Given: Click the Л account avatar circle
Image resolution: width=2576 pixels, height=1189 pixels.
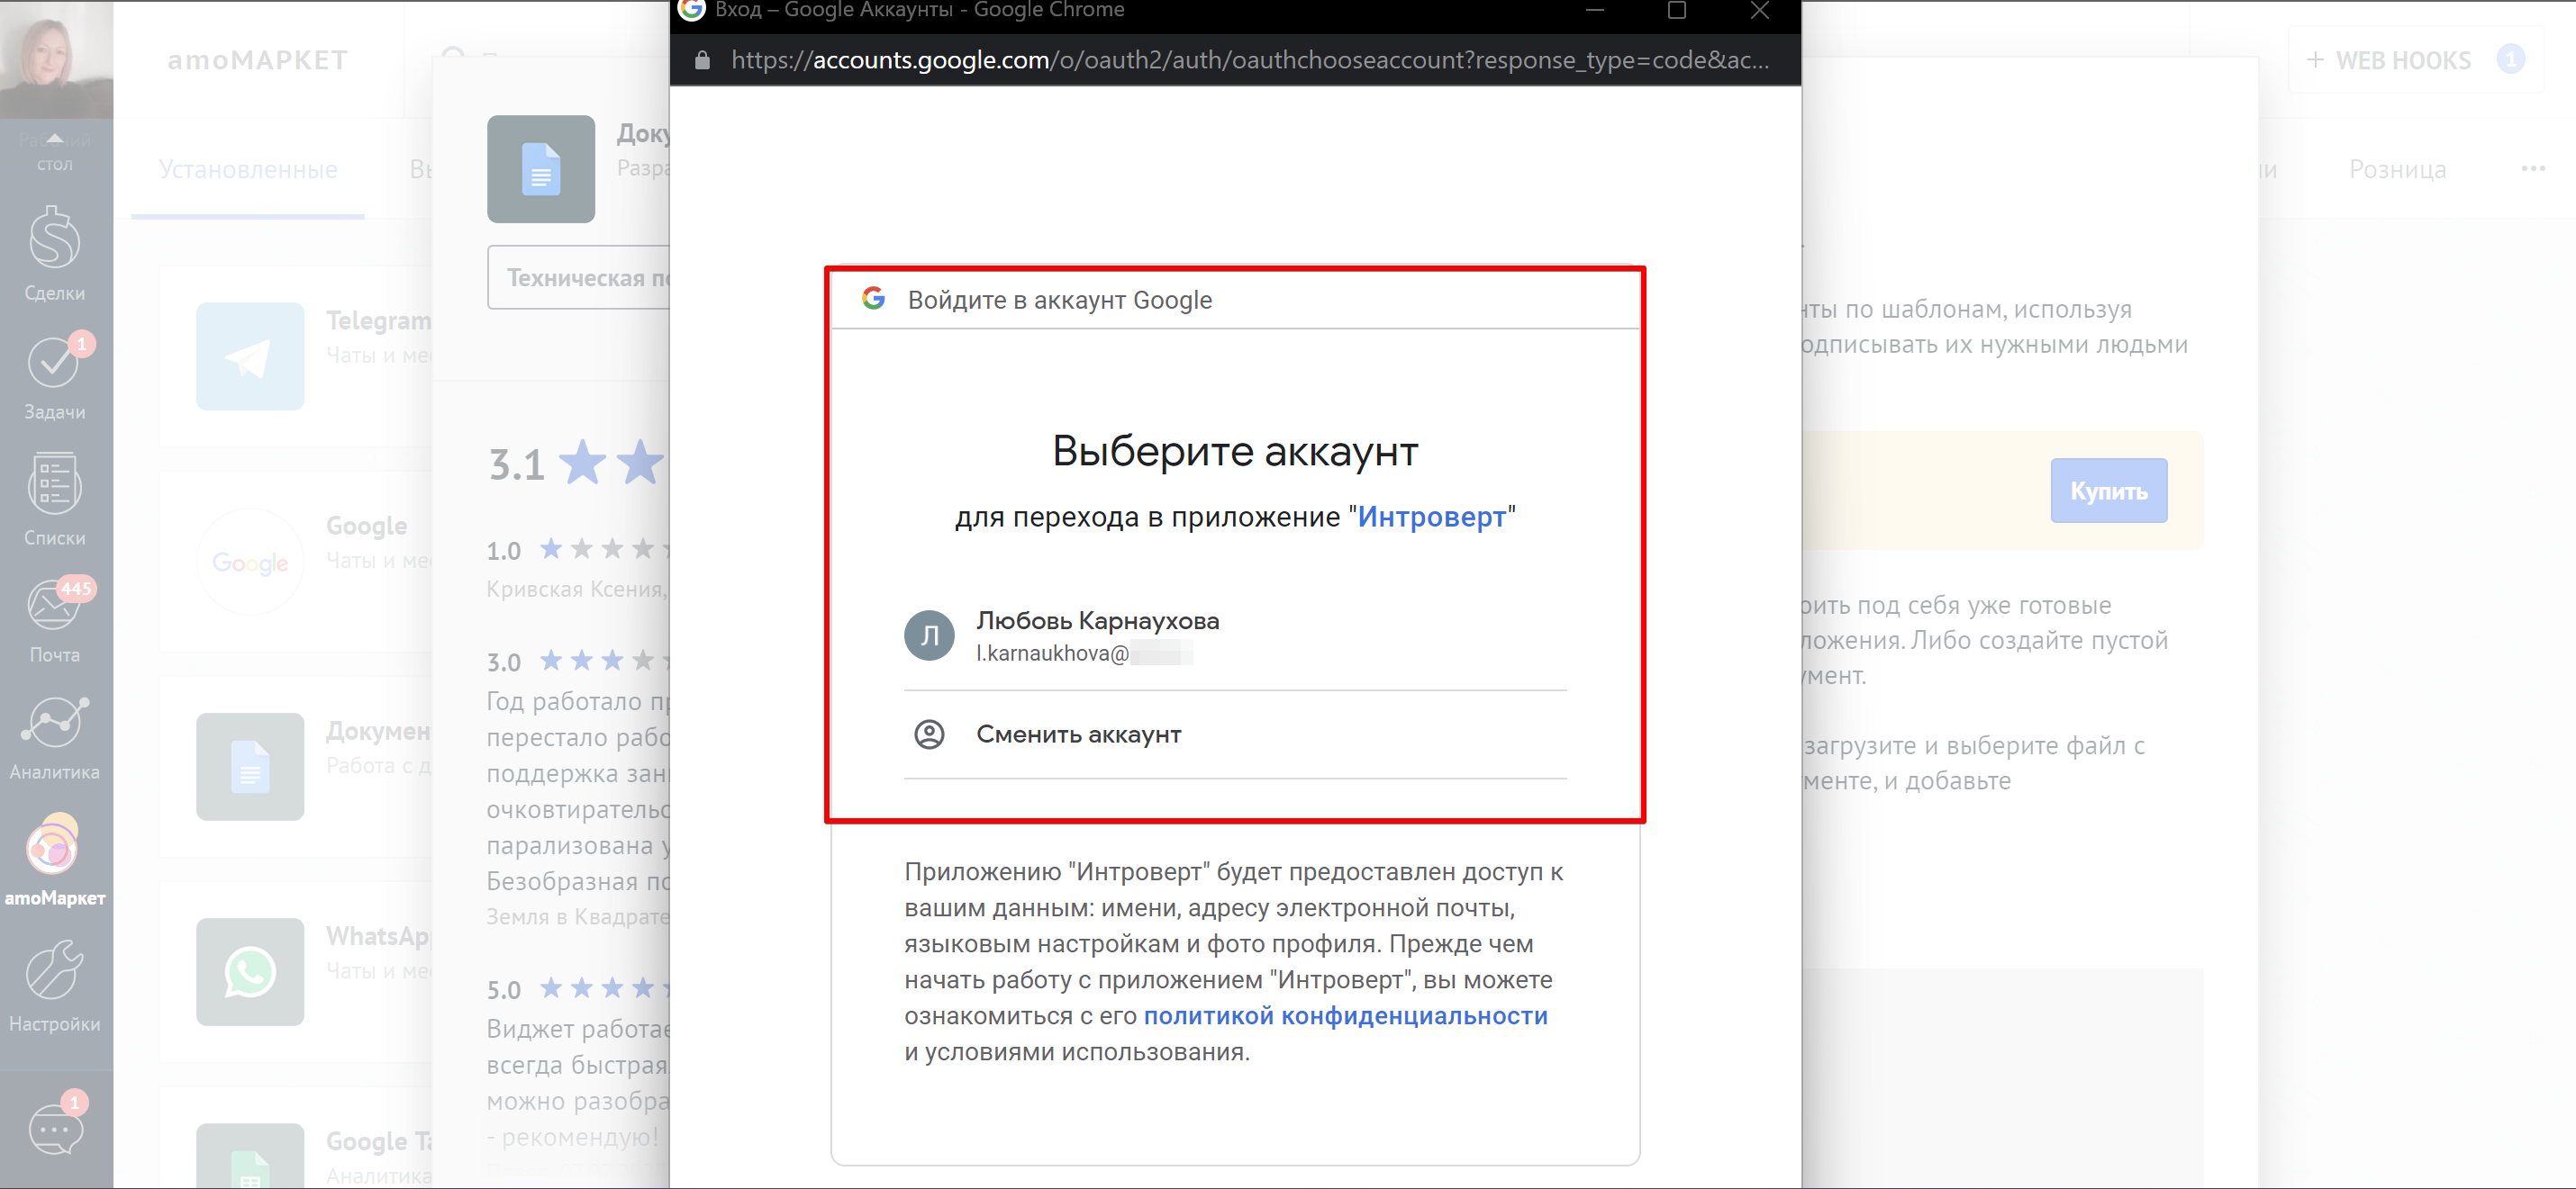Looking at the screenshot, I should (929, 635).
